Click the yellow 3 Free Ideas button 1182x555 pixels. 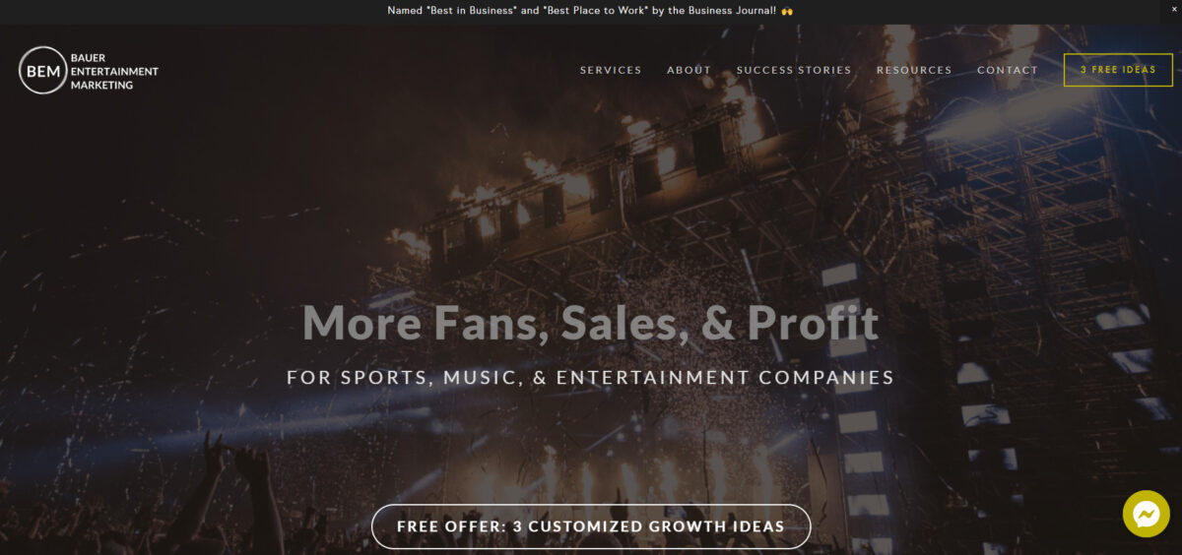(x=1118, y=70)
